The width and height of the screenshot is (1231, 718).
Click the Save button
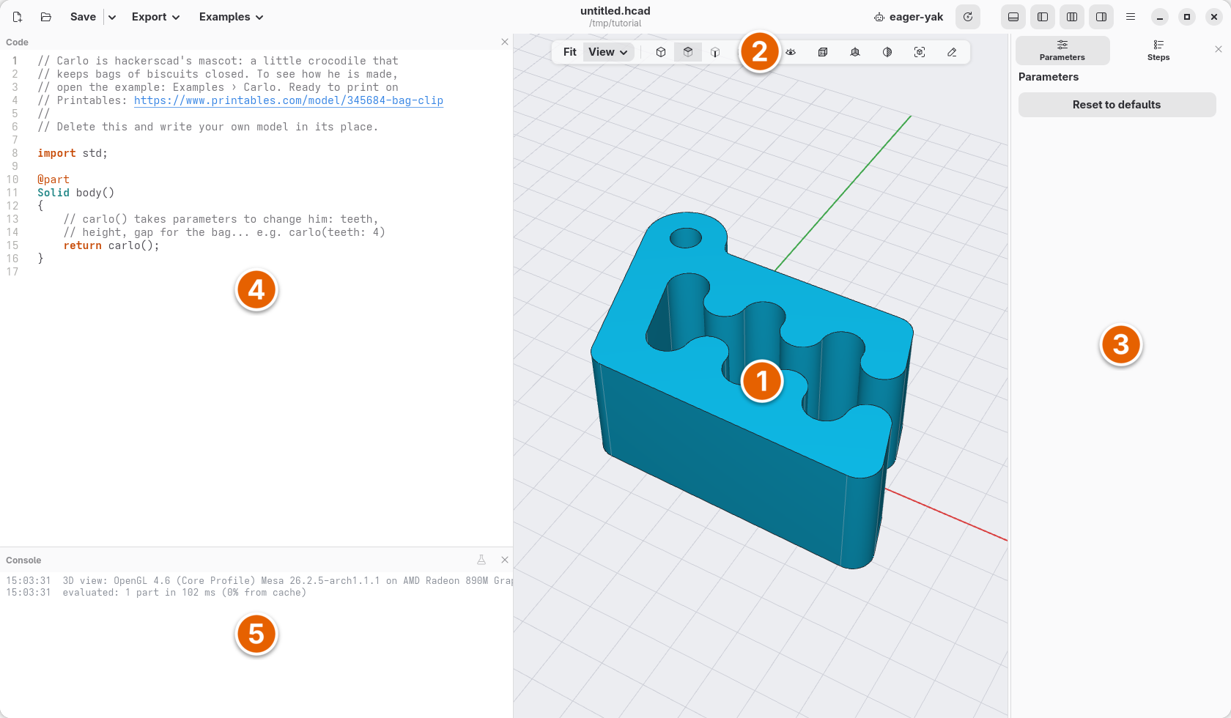(83, 17)
